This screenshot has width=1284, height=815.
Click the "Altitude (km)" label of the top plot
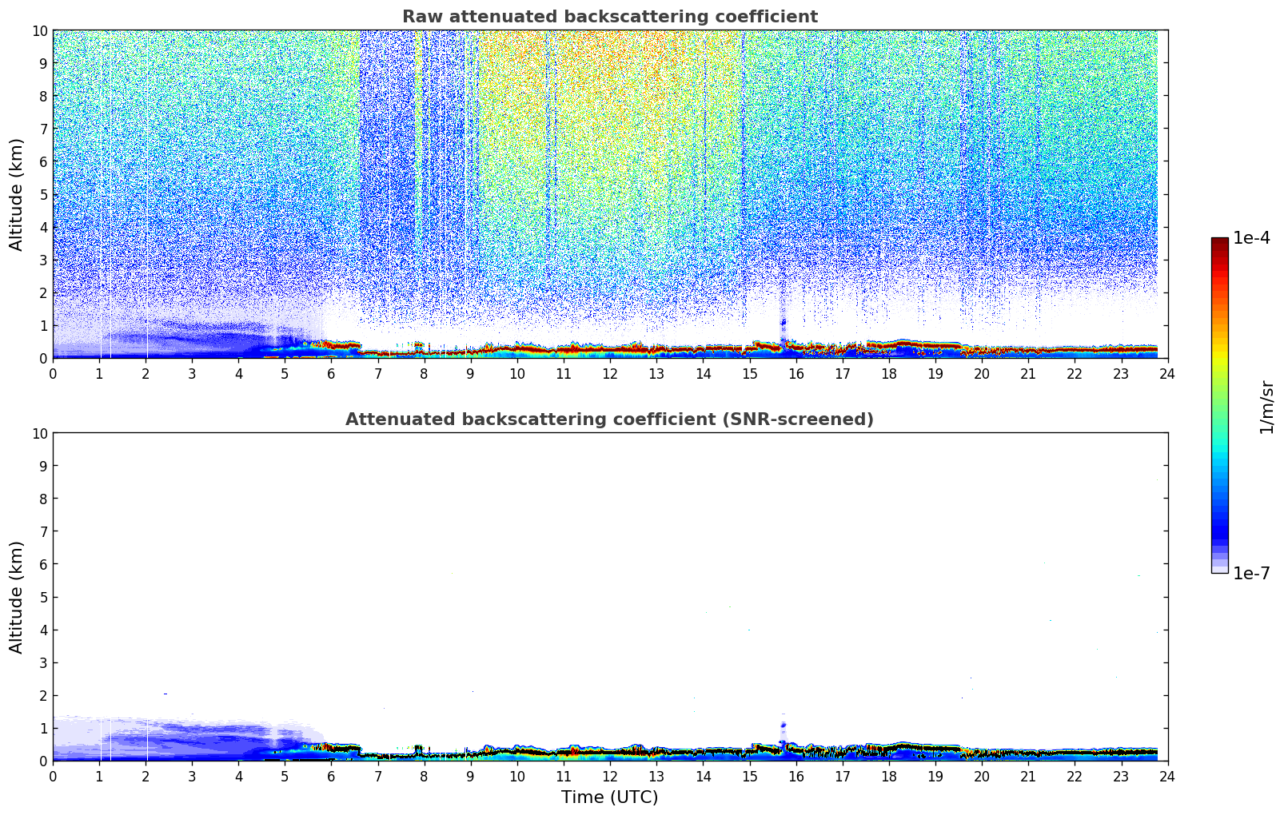click(x=17, y=194)
